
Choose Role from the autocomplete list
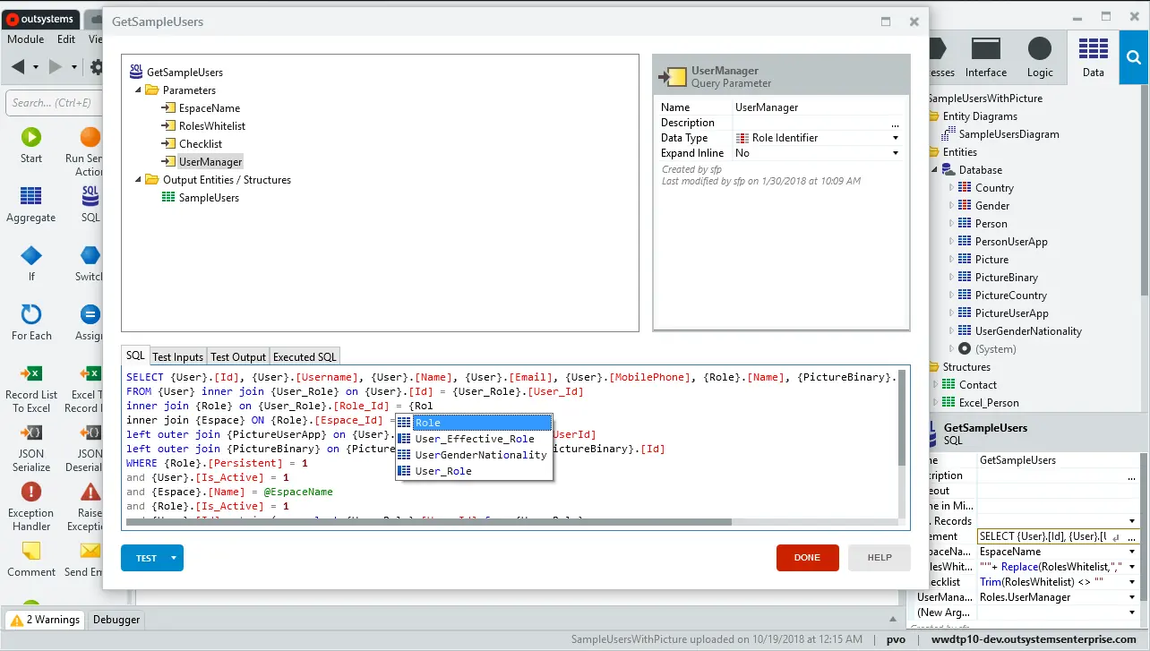click(474, 423)
